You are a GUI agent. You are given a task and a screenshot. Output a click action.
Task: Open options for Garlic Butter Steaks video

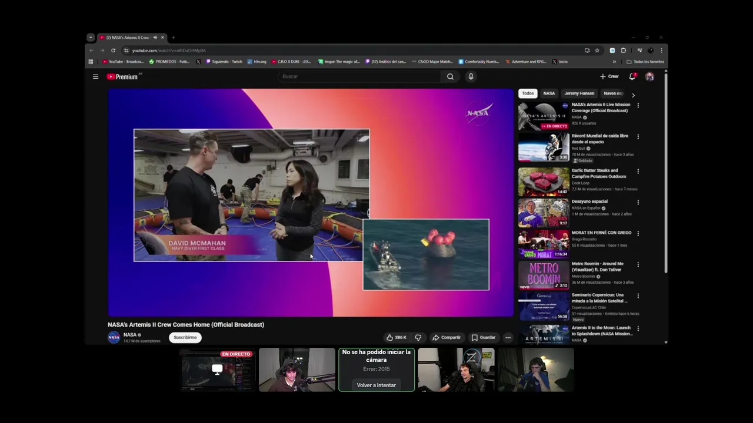[x=638, y=172]
